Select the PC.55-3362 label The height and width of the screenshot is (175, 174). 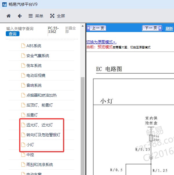(x=53, y=30)
